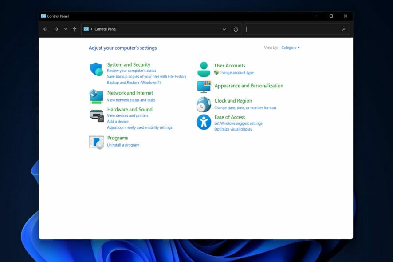Image resolution: width=393 pixels, height=262 pixels.
Task: Open Uninstall a program link
Action: tap(123, 145)
